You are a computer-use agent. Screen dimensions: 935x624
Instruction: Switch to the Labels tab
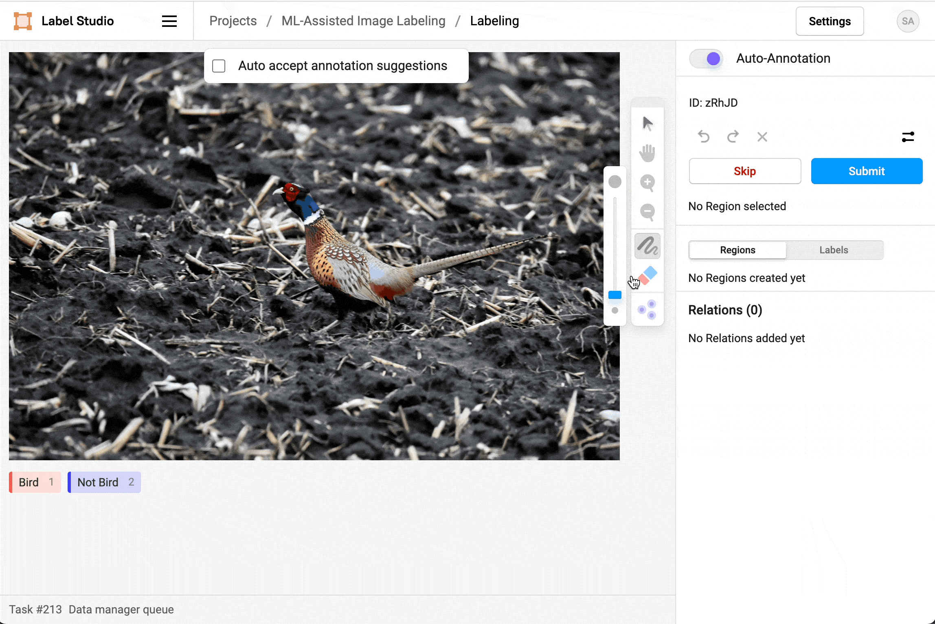(834, 249)
